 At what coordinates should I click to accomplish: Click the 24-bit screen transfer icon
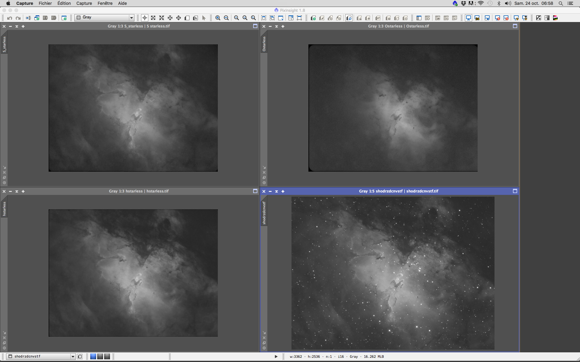(477, 18)
